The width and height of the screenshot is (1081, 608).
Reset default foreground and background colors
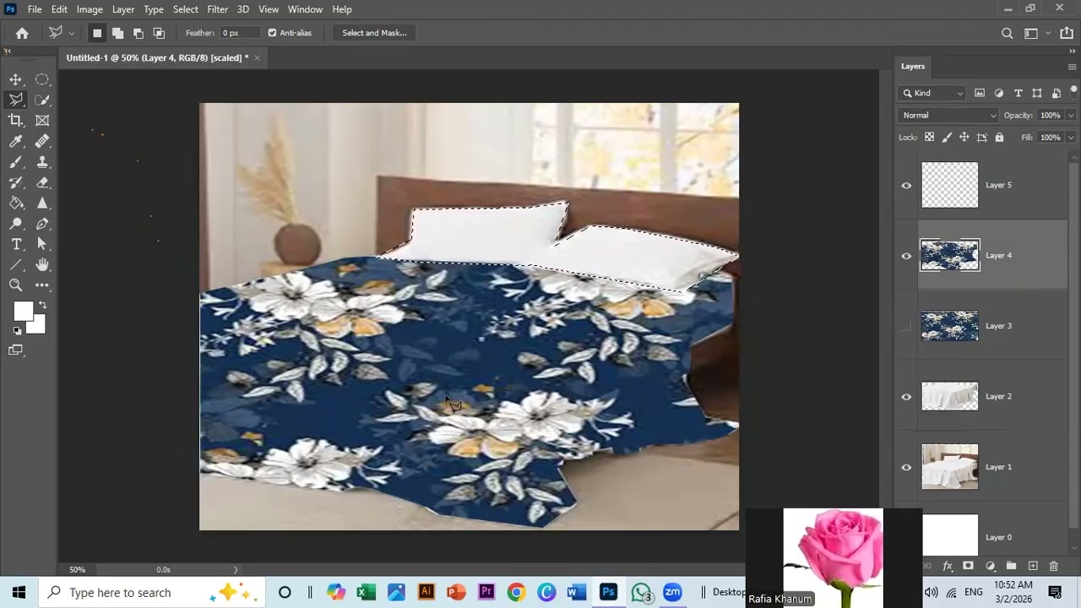[x=17, y=331]
